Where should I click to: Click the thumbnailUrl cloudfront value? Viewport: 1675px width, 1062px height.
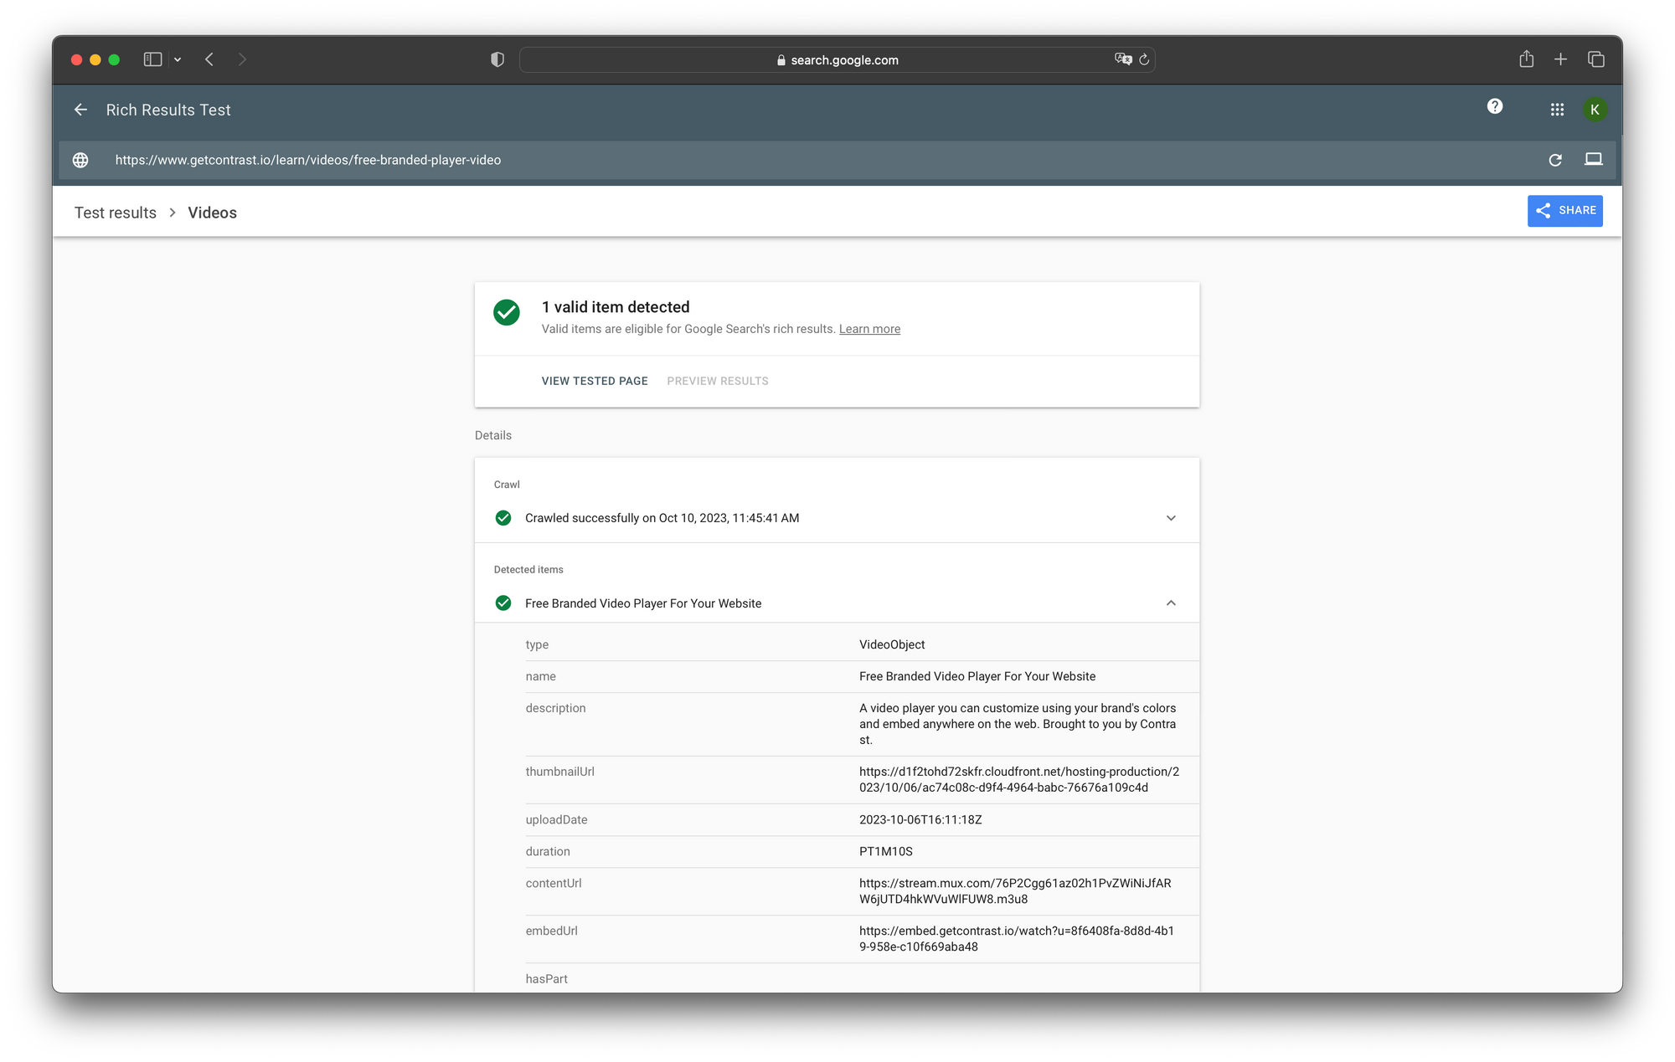[1019, 779]
